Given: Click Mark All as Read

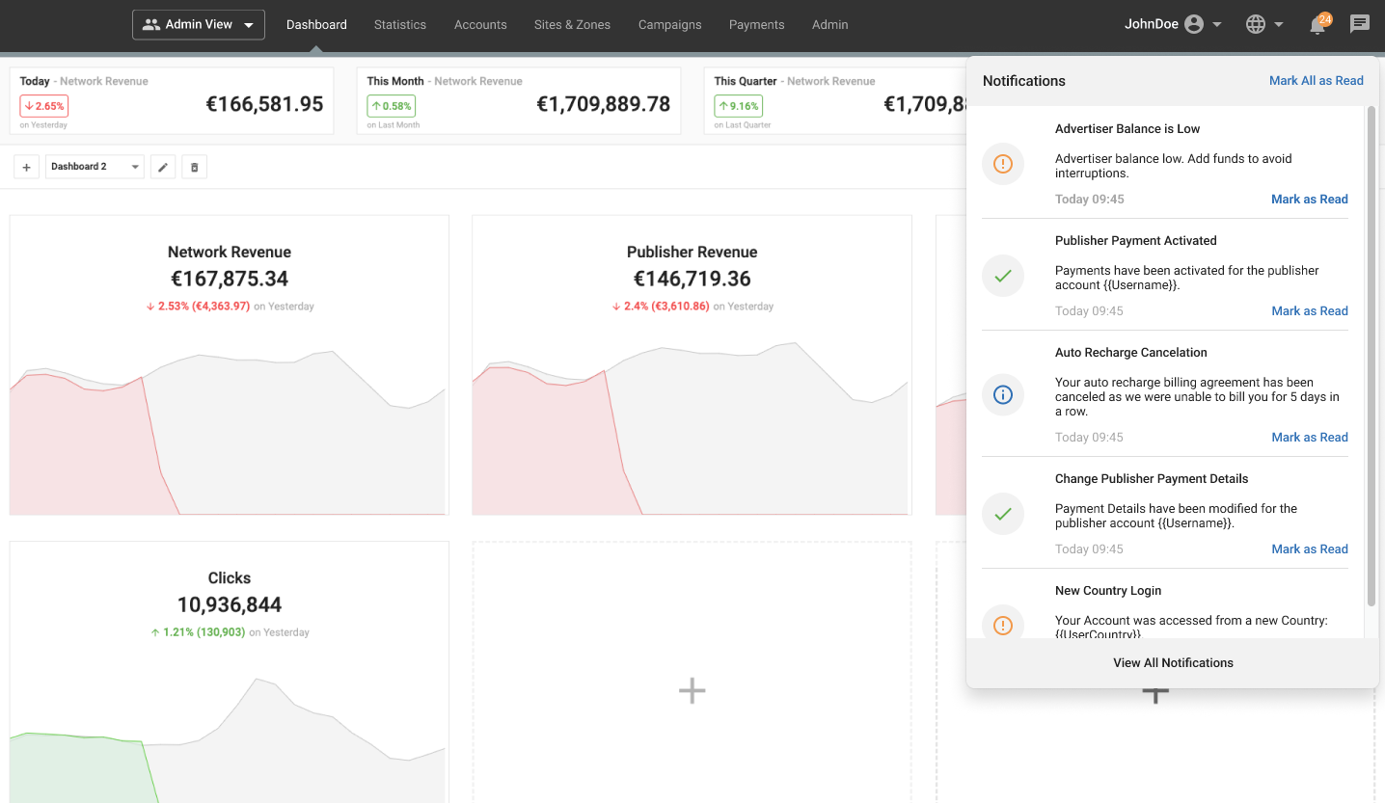Looking at the screenshot, I should [x=1316, y=81].
